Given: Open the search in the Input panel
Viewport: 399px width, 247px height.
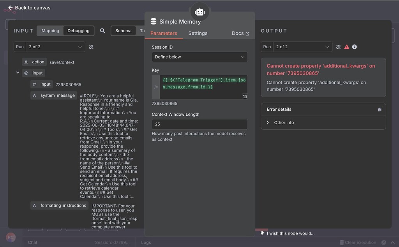Looking at the screenshot, I should [x=102, y=30].
